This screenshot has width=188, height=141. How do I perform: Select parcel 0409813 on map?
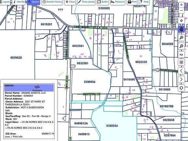(84, 134)
